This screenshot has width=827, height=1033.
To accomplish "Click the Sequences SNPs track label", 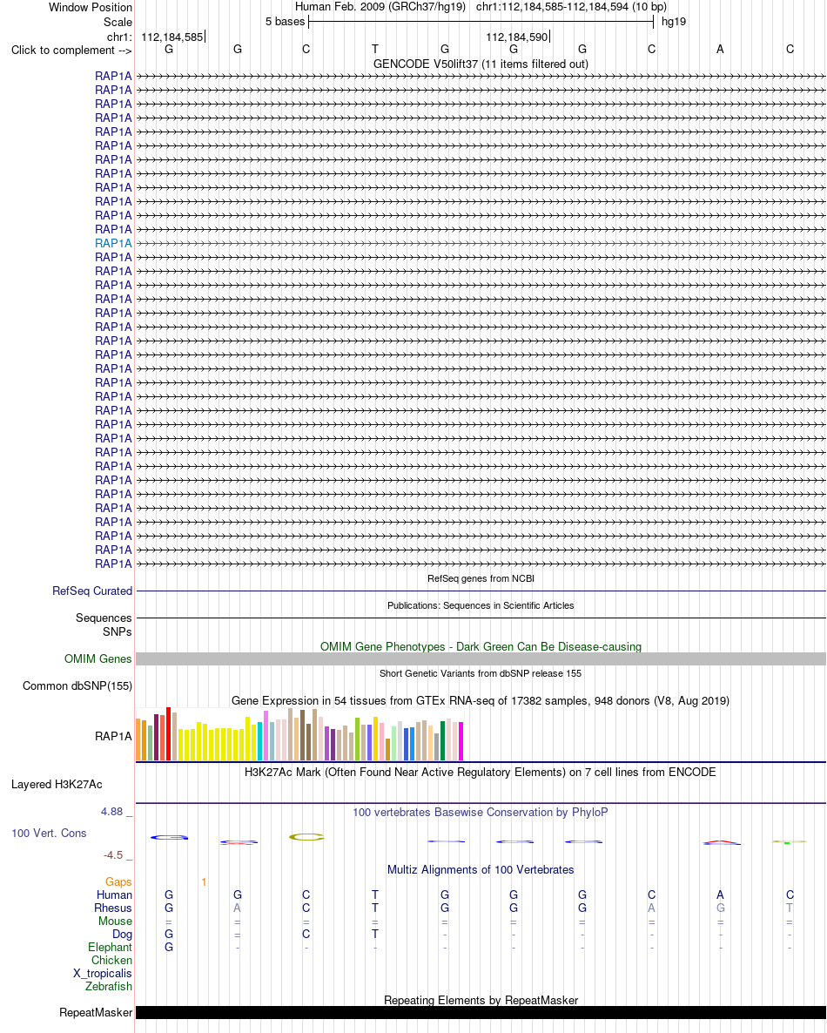I will coord(104,625).
